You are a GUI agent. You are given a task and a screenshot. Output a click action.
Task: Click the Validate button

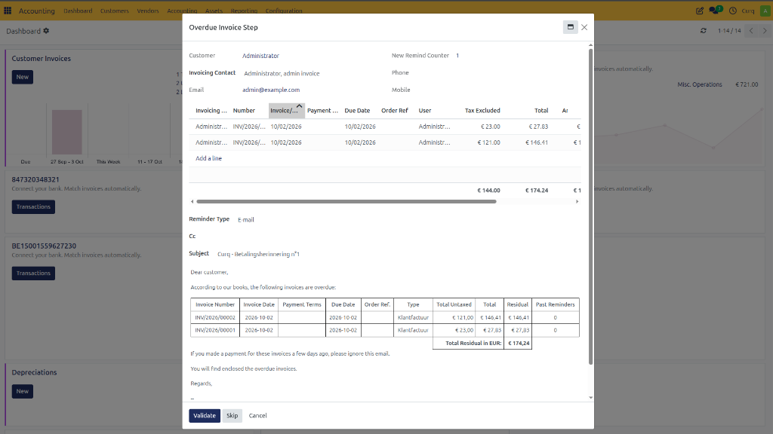click(205, 416)
